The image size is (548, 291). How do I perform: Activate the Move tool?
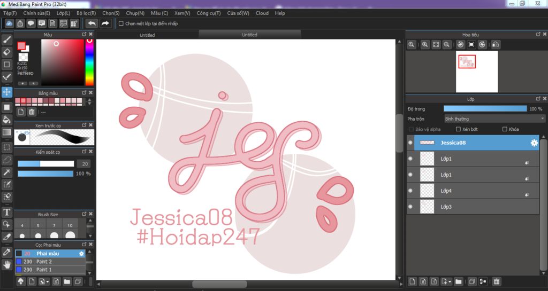click(x=6, y=92)
